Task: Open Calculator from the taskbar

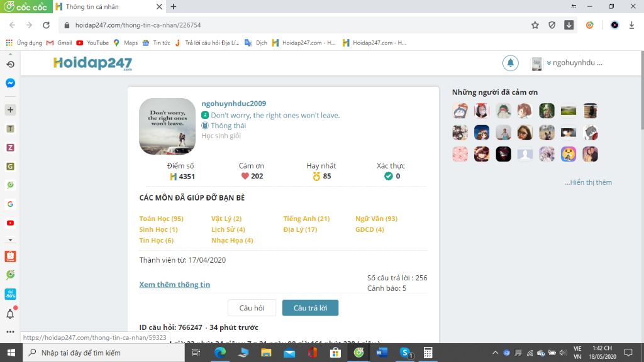Action: (428, 353)
